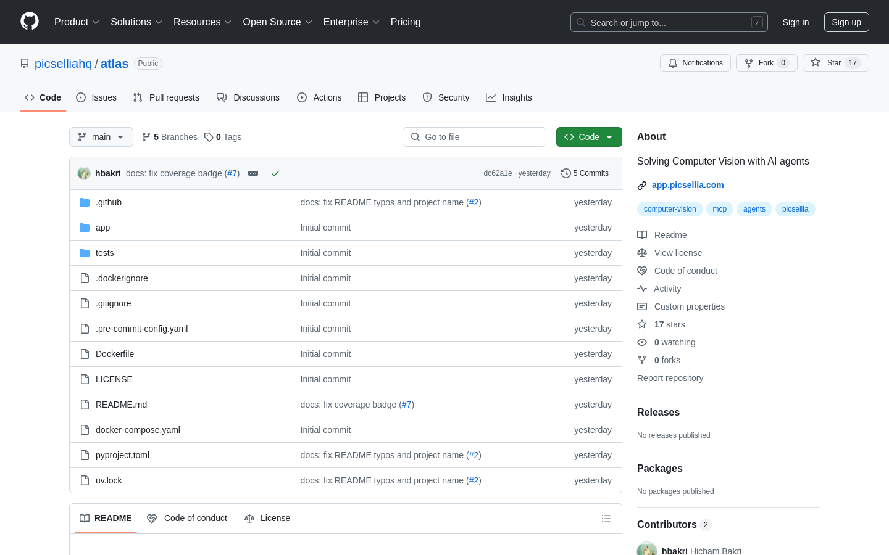Open the LICENSE file
889x555 pixels.
[114, 379]
